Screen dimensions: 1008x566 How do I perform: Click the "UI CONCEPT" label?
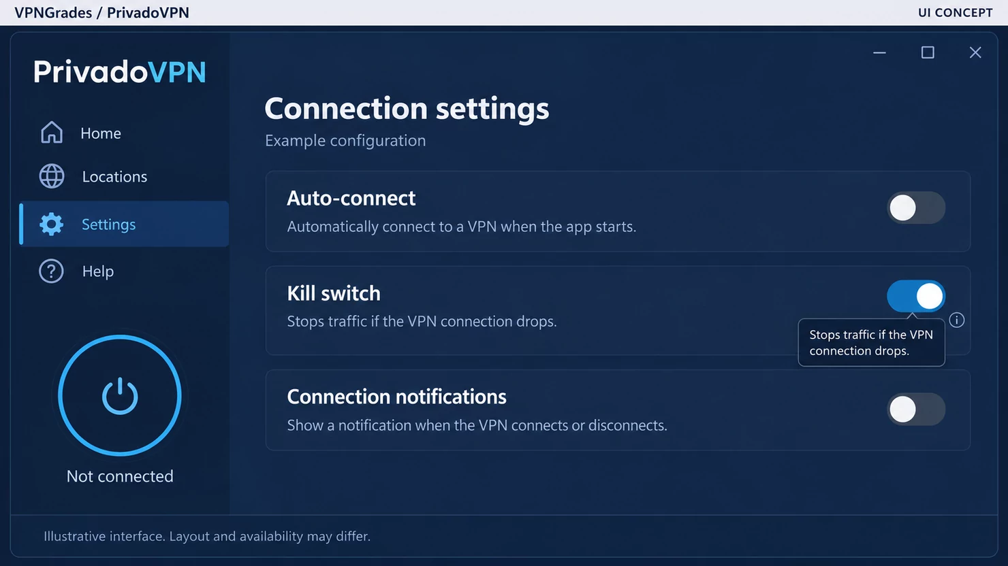pyautogui.click(x=956, y=12)
